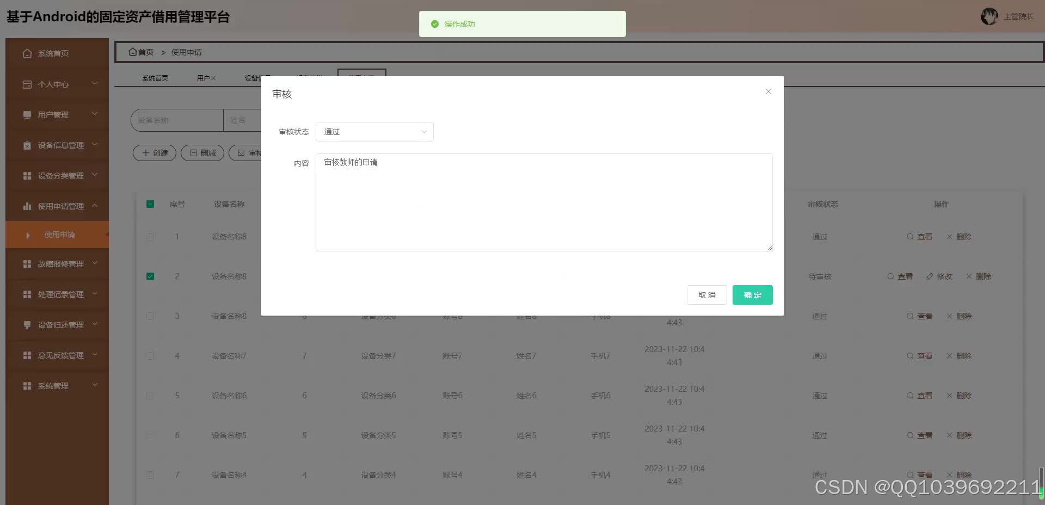Edit row 2 with 修改 pencil icon
This screenshot has width=1045, height=505.
point(939,276)
